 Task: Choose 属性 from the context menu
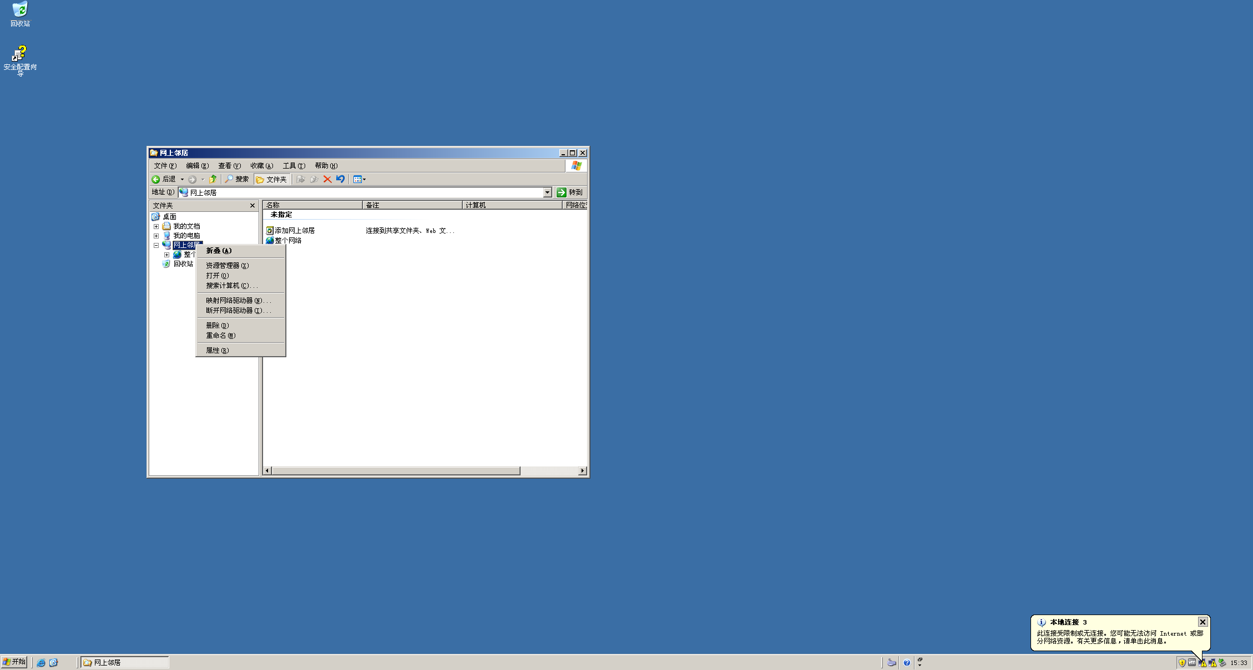click(217, 351)
